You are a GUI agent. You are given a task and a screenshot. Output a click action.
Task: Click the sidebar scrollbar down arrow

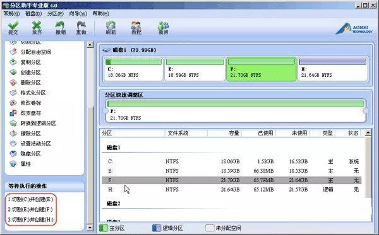tap(90, 227)
